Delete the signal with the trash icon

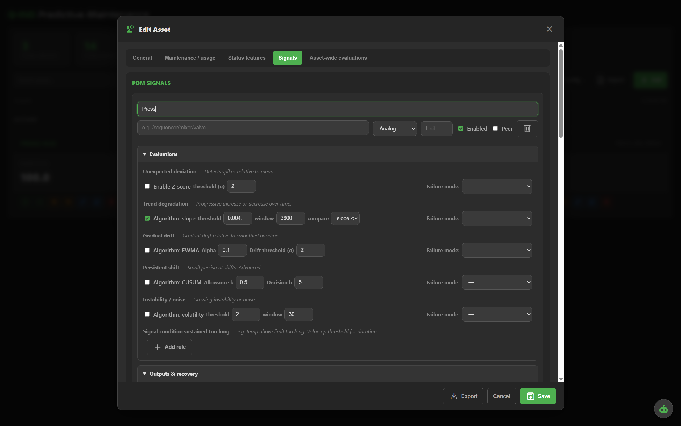coord(527,129)
